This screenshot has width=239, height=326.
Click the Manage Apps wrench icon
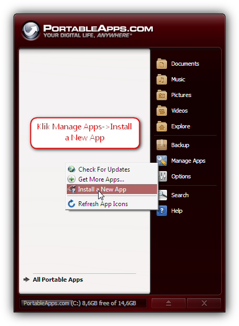coord(162,161)
